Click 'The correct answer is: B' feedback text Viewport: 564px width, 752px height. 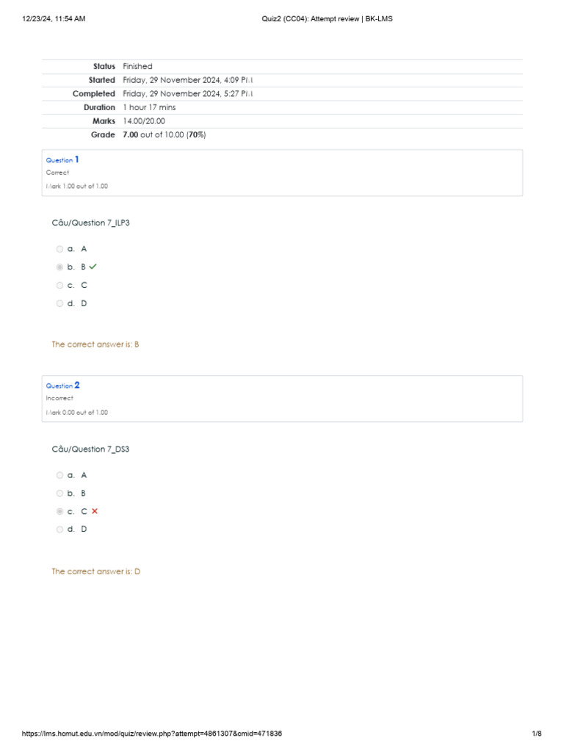coord(95,344)
